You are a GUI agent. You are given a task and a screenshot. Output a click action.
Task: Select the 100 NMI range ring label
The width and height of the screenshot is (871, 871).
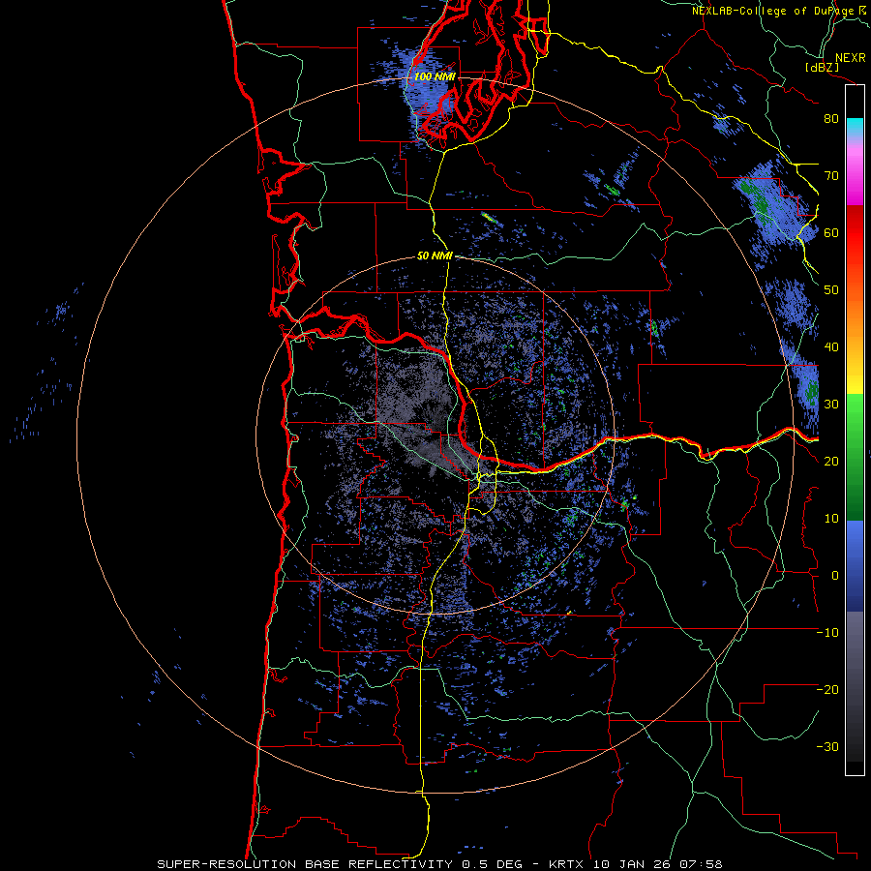point(435,76)
